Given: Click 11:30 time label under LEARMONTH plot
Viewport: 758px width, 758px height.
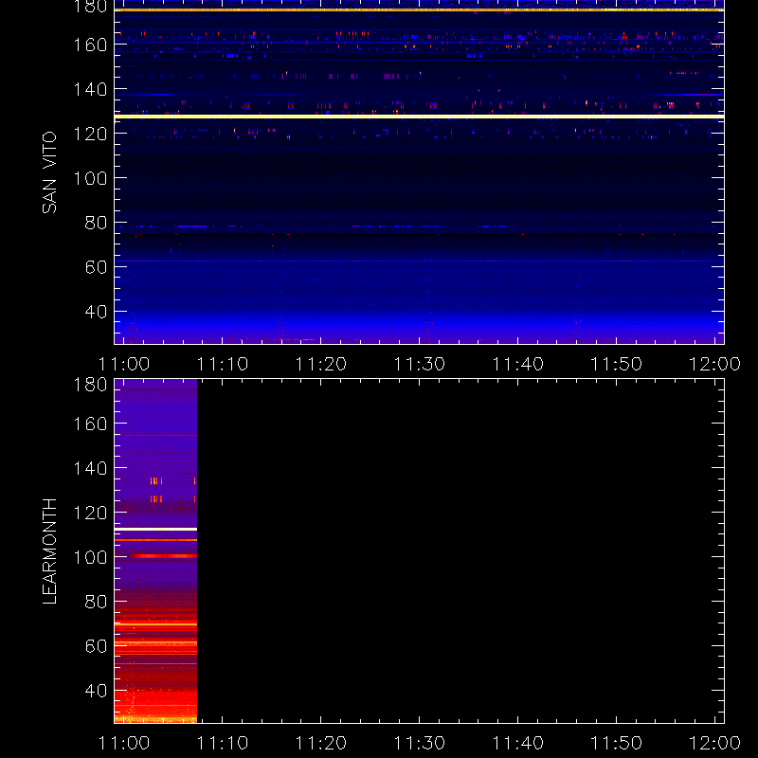Looking at the screenshot, I should (x=420, y=743).
